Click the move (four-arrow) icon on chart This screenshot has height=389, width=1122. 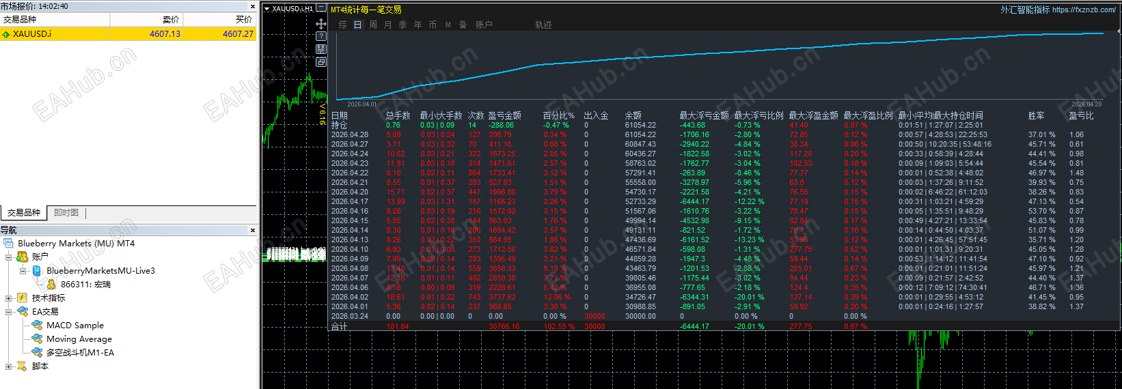click(321, 24)
